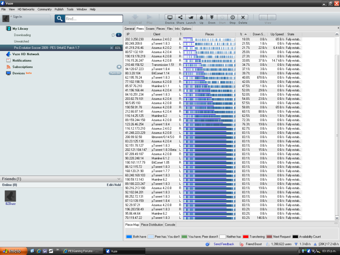Click the users count status icon
The height and width of the screenshot is (255, 340).
click(268, 244)
